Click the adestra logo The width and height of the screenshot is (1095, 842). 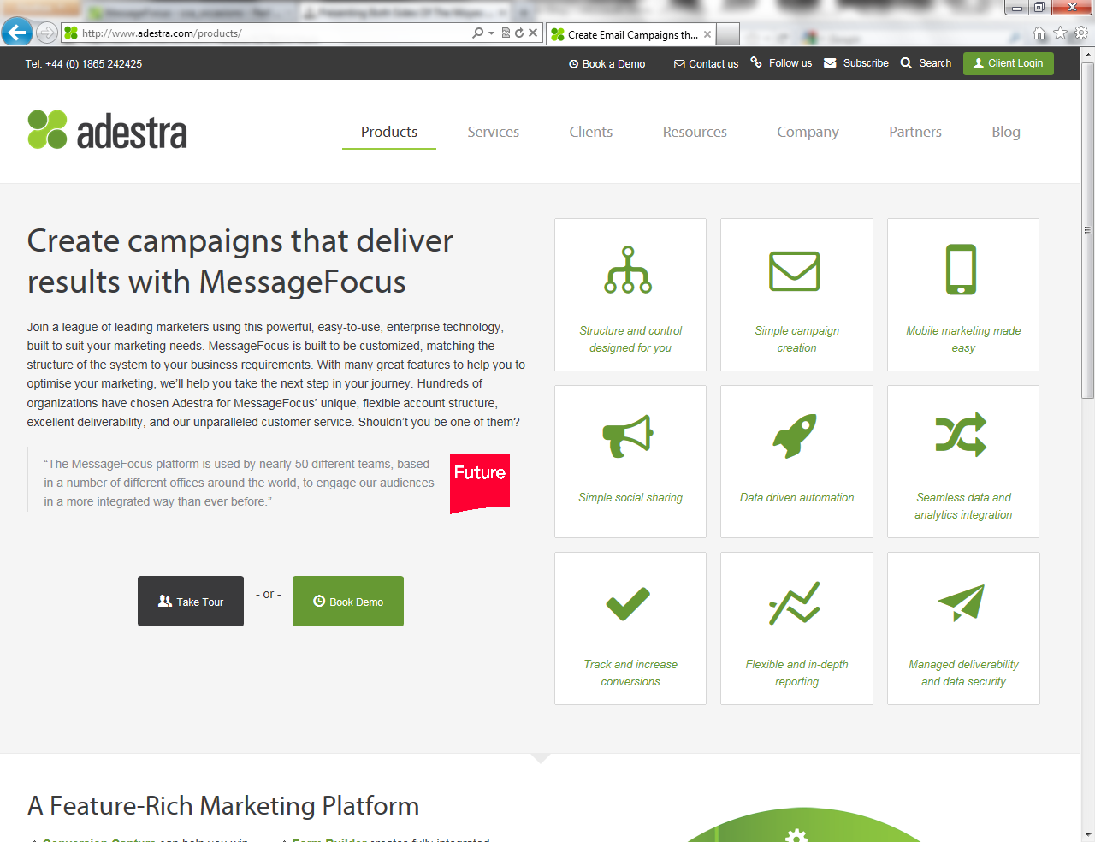click(x=107, y=131)
